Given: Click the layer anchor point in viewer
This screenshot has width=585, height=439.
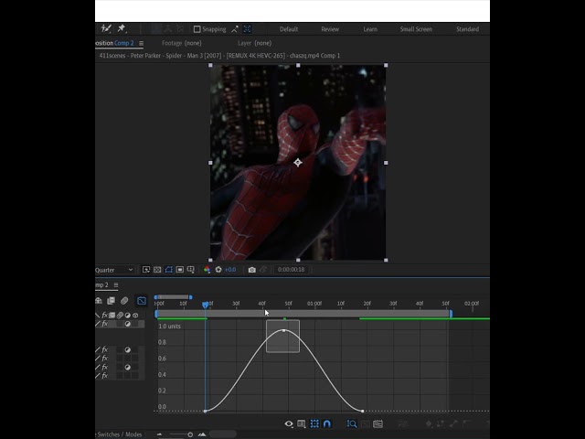Looking at the screenshot, I should click(298, 163).
